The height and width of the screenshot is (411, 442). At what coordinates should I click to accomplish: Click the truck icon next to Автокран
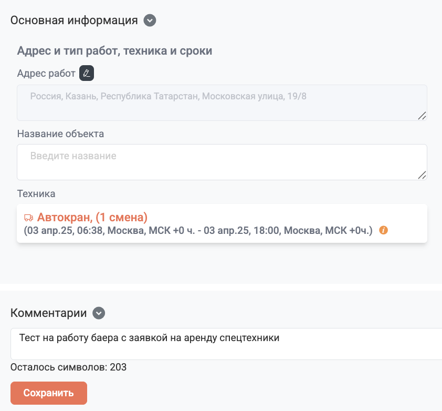tap(28, 218)
